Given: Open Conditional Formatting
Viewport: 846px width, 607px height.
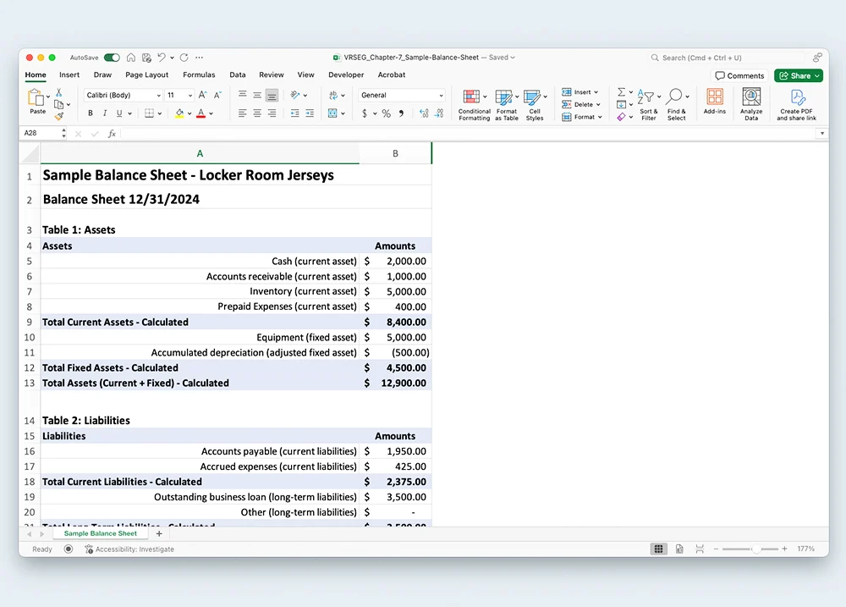Looking at the screenshot, I should pyautogui.click(x=475, y=105).
